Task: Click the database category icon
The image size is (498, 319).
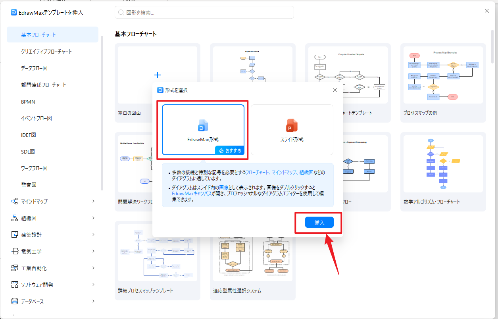Action: tap(15, 301)
